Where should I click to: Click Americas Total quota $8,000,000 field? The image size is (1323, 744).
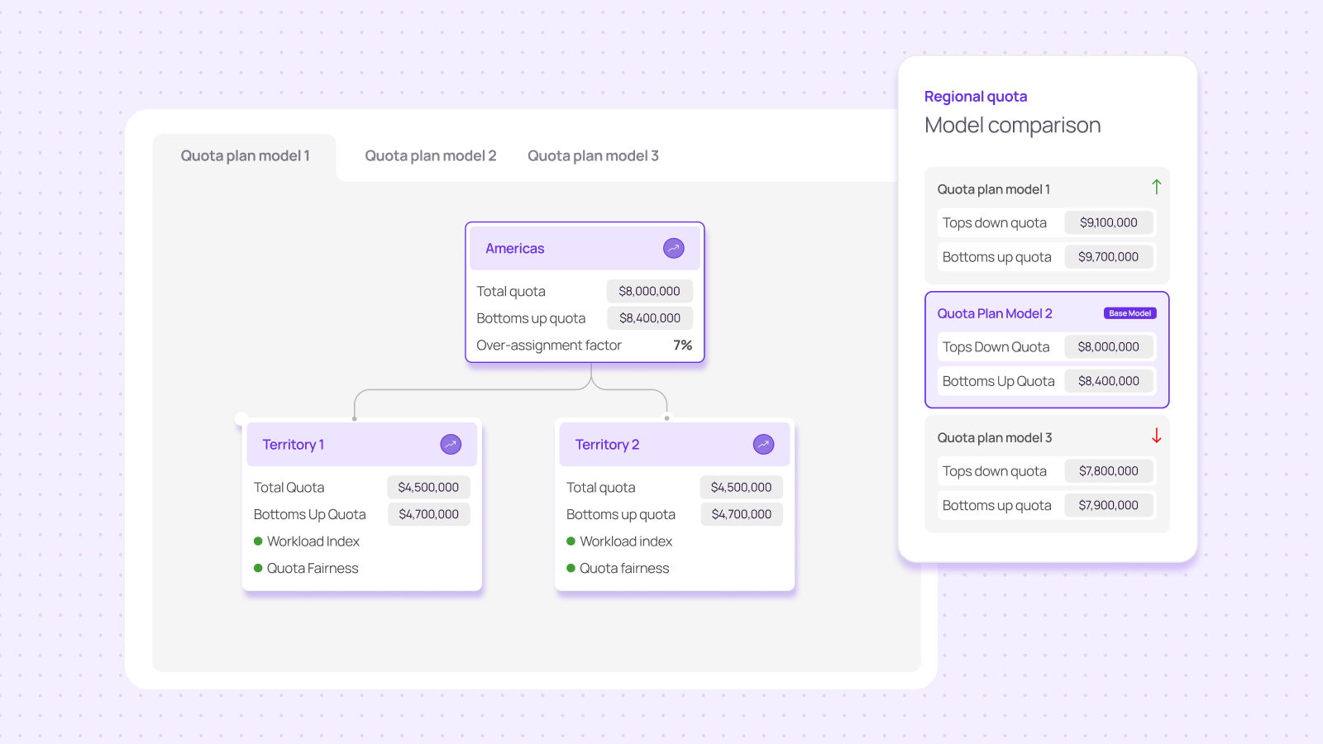(649, 291)
